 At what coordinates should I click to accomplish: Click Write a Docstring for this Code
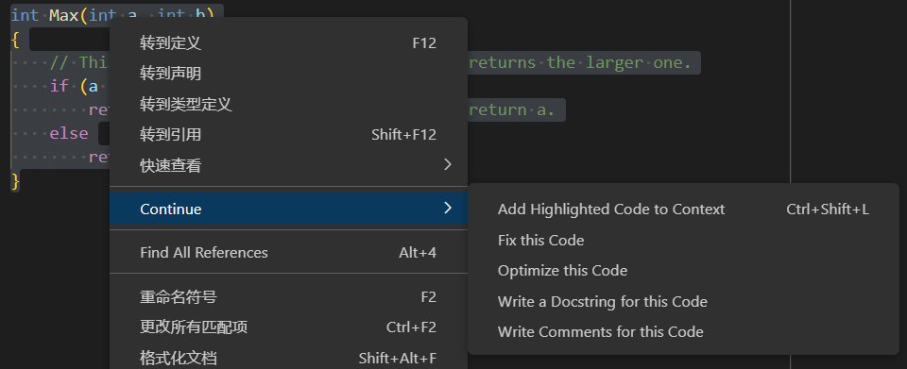[x=683, y=301]
